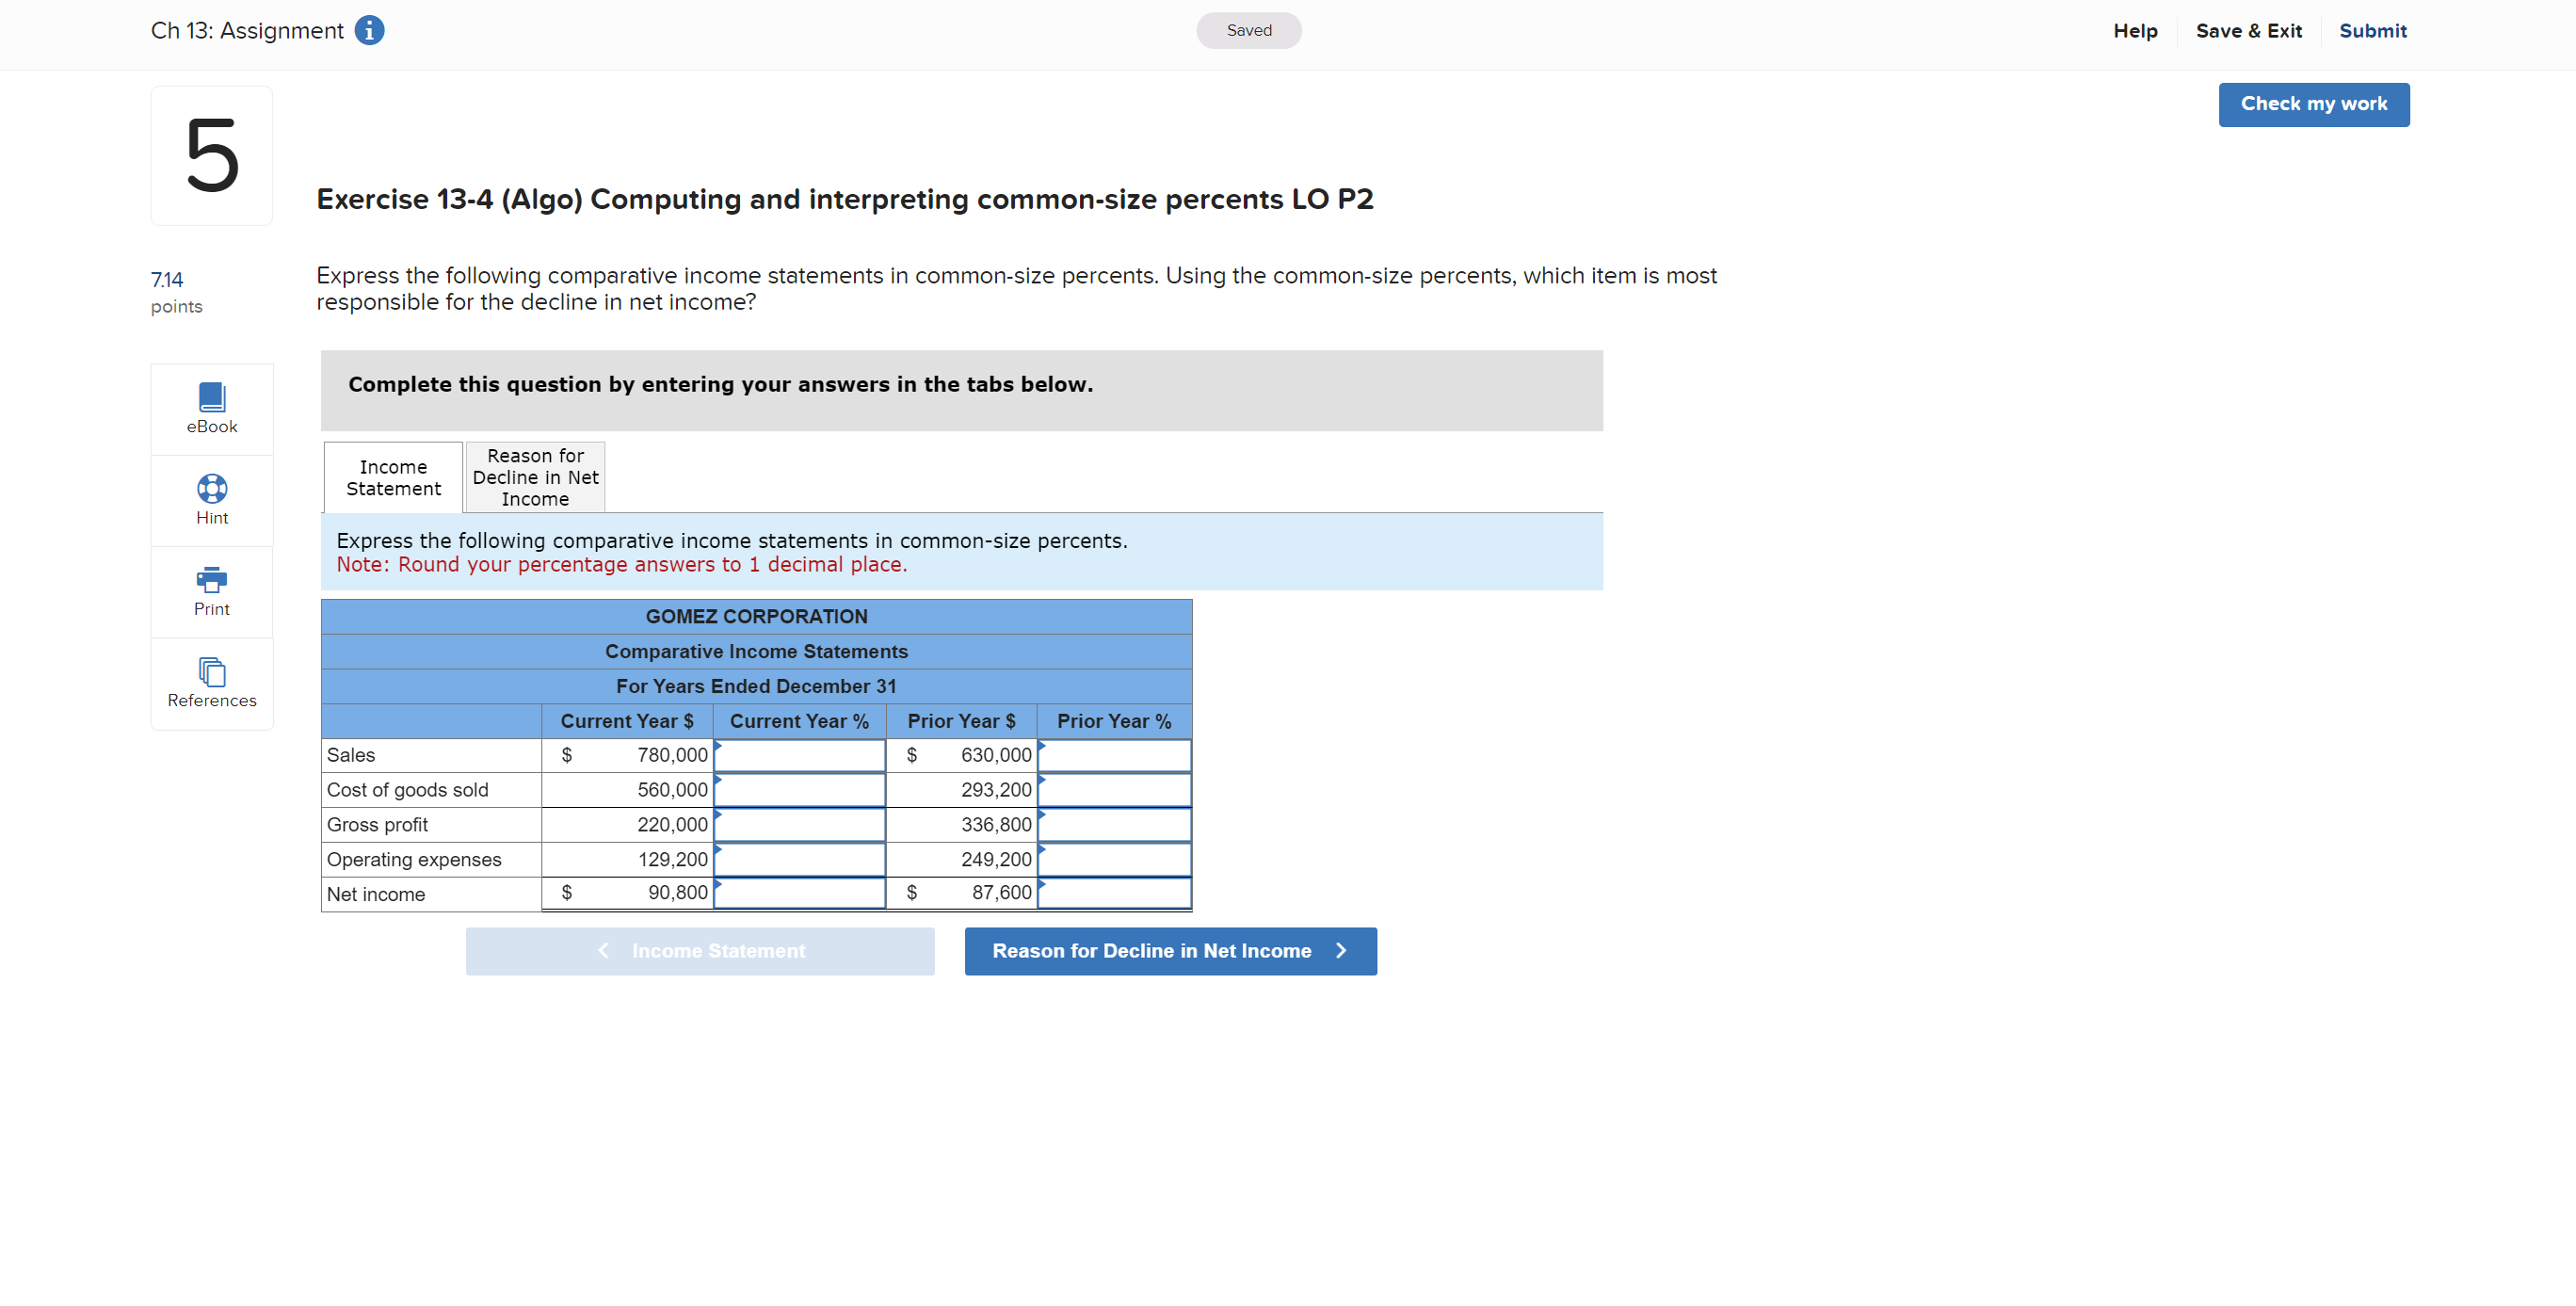Open the Help link
2576x1306 pixels.
point(2135,31)
